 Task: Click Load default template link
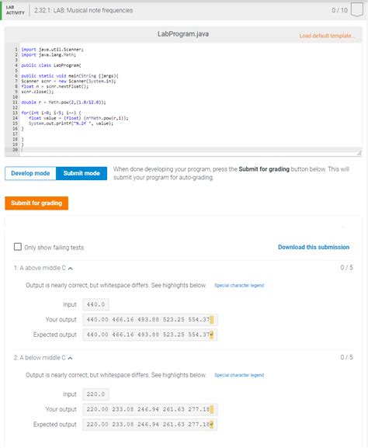tap(327, 36)
